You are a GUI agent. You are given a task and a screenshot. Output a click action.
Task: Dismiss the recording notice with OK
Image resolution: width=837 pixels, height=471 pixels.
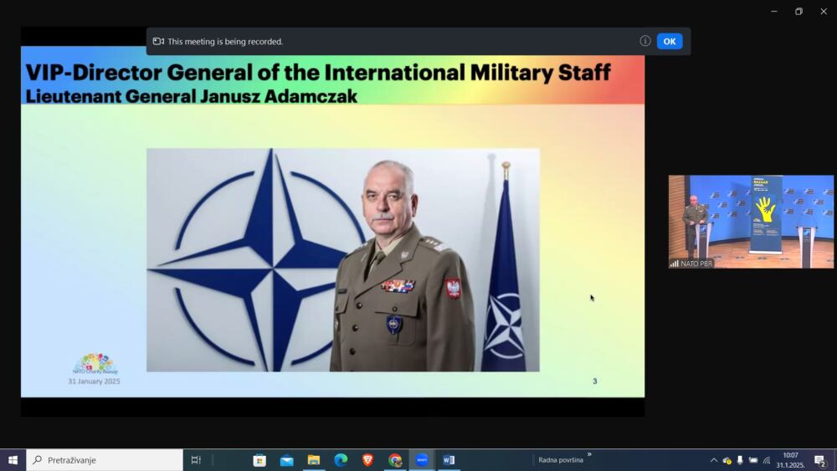(x=669, y=41)
